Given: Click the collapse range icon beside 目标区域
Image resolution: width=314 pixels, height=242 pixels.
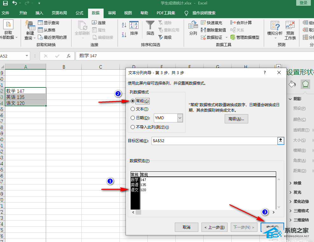Looking at the screenshot, I should 281,141.
